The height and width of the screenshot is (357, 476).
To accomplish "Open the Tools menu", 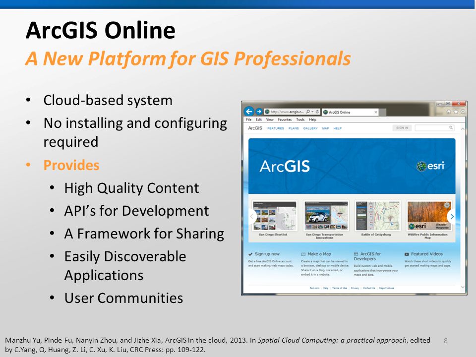I will click(x=300, y=119).
